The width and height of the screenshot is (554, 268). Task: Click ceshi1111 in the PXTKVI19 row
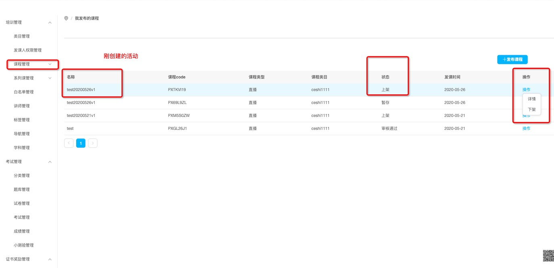(321, 89)
